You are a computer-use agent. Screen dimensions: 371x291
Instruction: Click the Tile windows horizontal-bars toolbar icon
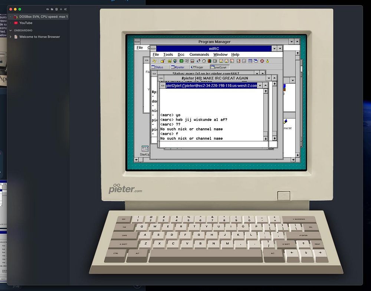[x=250, y=61]
